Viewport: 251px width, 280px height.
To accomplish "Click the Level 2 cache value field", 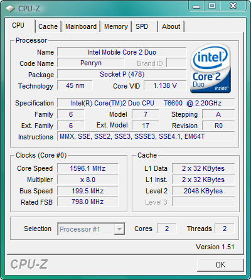I will point(203,191).
